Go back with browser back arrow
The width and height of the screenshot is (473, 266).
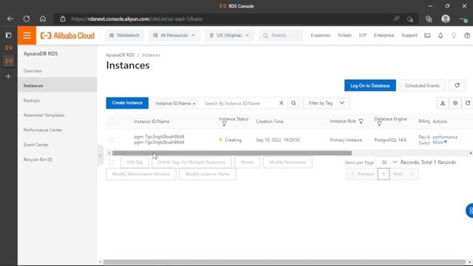(x=10, y=19)
